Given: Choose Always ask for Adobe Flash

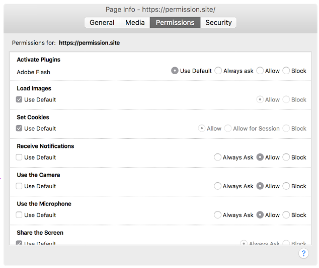Looking at the screenshot, I should tap(218, 71).
